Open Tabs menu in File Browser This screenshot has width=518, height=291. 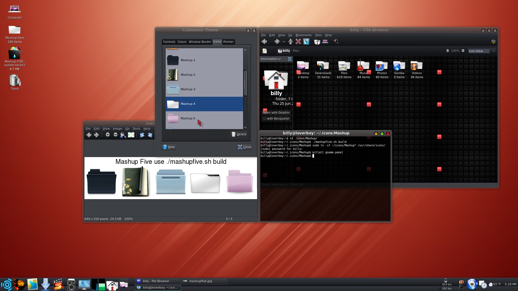coord(318,35)
